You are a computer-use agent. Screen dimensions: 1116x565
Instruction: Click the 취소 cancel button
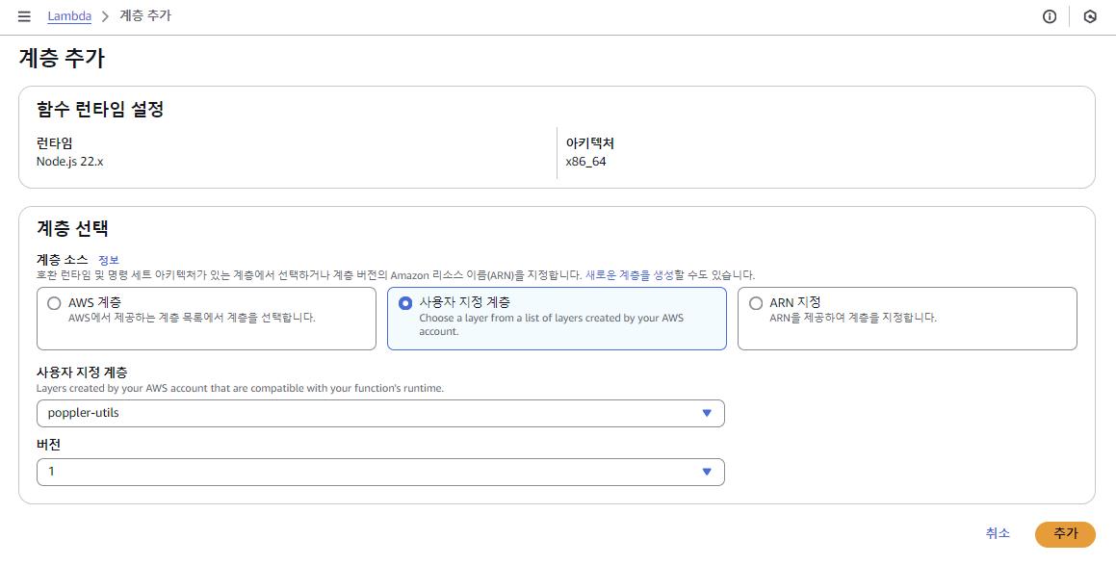(998, 533)
